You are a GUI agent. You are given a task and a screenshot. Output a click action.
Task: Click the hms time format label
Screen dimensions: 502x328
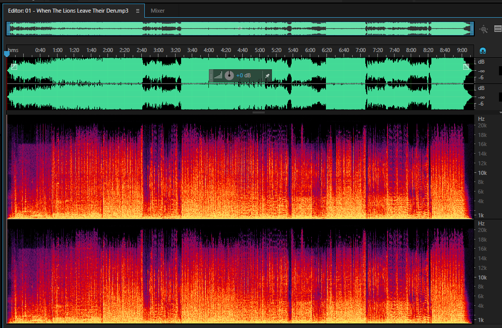point(13,51)
